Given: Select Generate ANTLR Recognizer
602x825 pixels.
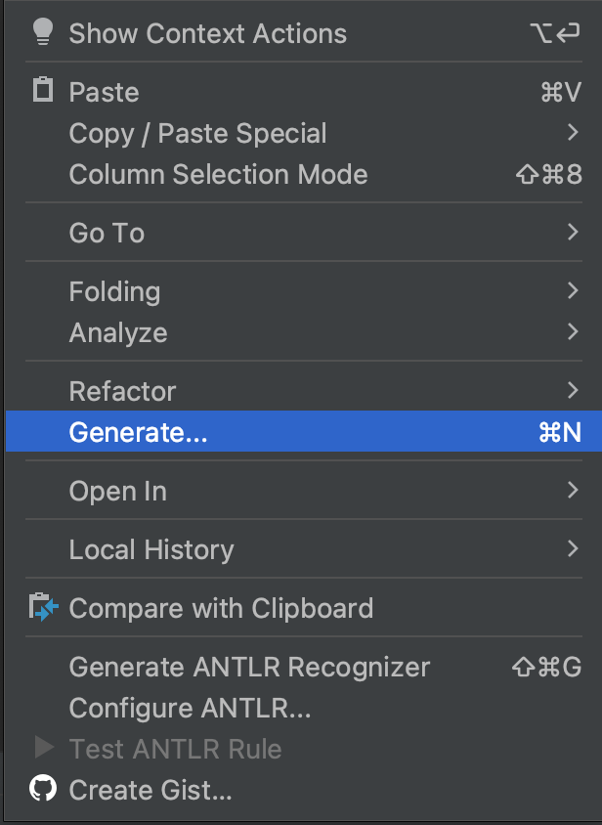Looking at the screenshot, I should [x=249, y=668].
